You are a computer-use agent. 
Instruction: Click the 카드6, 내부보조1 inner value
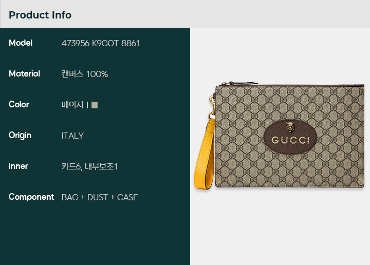[x=89, y=166]
